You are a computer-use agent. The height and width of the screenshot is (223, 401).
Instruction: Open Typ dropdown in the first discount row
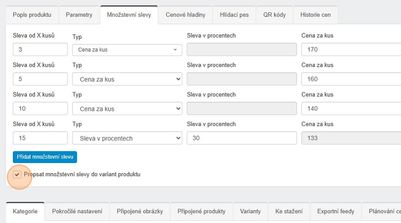click(x=127, y=50)
